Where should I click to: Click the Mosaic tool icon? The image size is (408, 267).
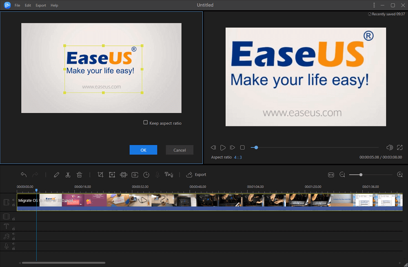coord(123,175)
